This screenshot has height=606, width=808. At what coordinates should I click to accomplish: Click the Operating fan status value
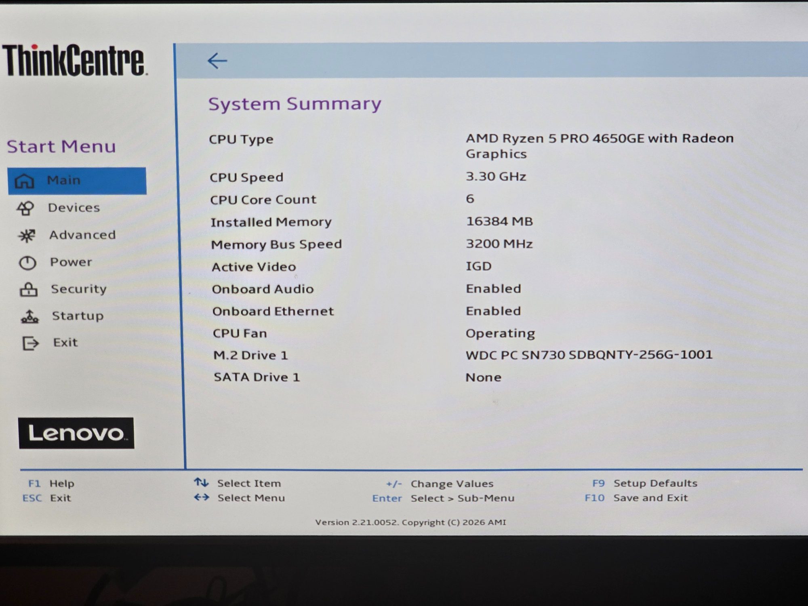click(x=500, y=333)
